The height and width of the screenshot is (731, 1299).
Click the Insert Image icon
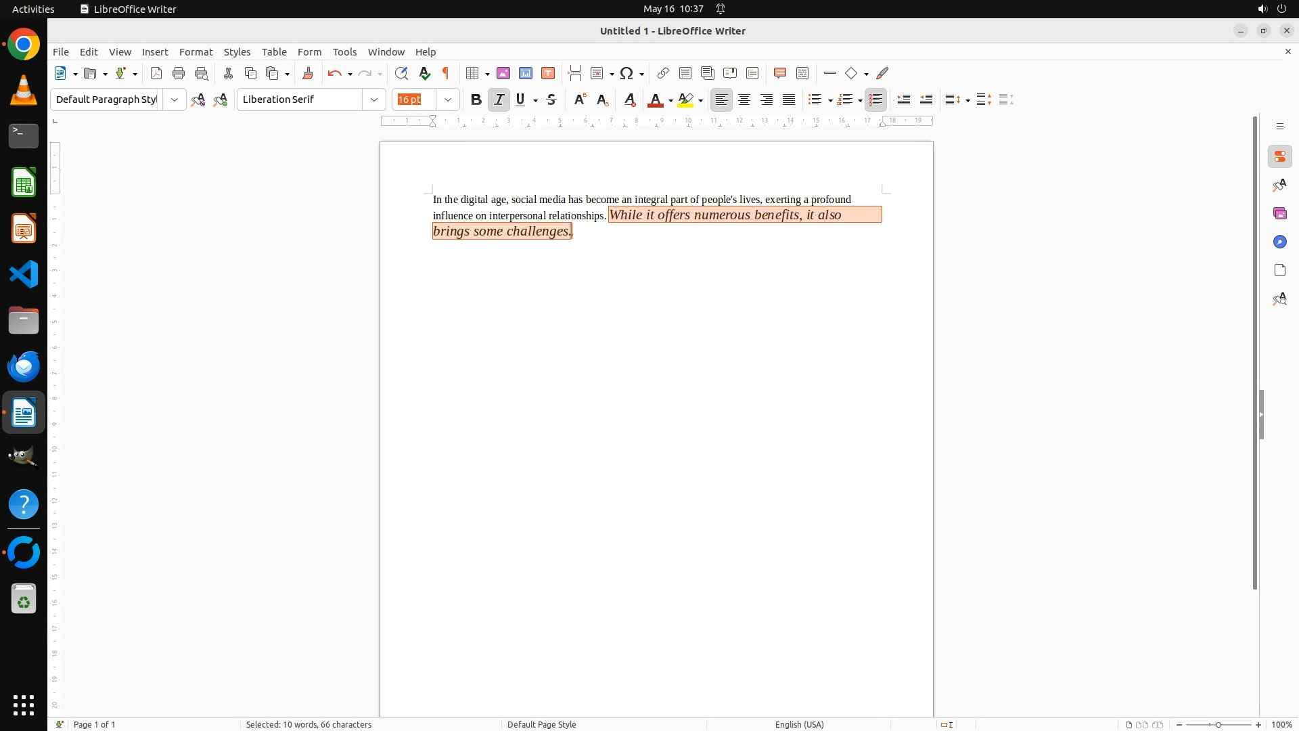point(503,73)
